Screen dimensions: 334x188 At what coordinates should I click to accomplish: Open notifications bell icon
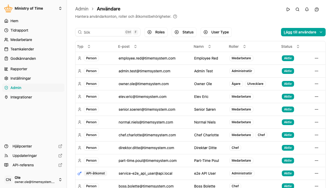307,9
